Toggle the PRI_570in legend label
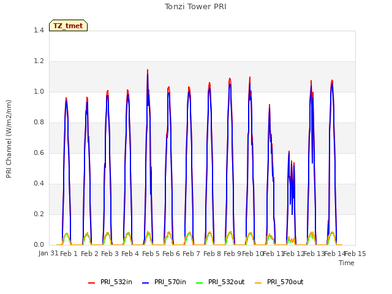This screenshot has width=392, height=294. coord(170,282)
